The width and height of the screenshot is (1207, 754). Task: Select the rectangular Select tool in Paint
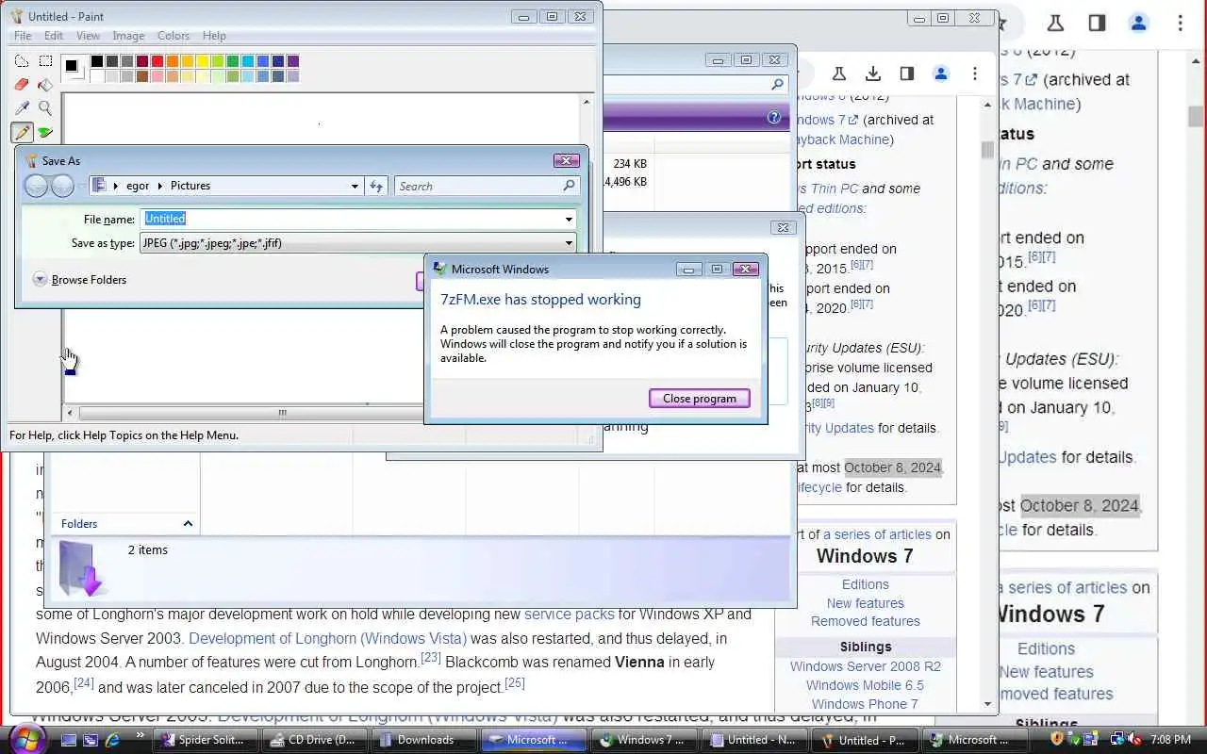(x=45, y=61)
